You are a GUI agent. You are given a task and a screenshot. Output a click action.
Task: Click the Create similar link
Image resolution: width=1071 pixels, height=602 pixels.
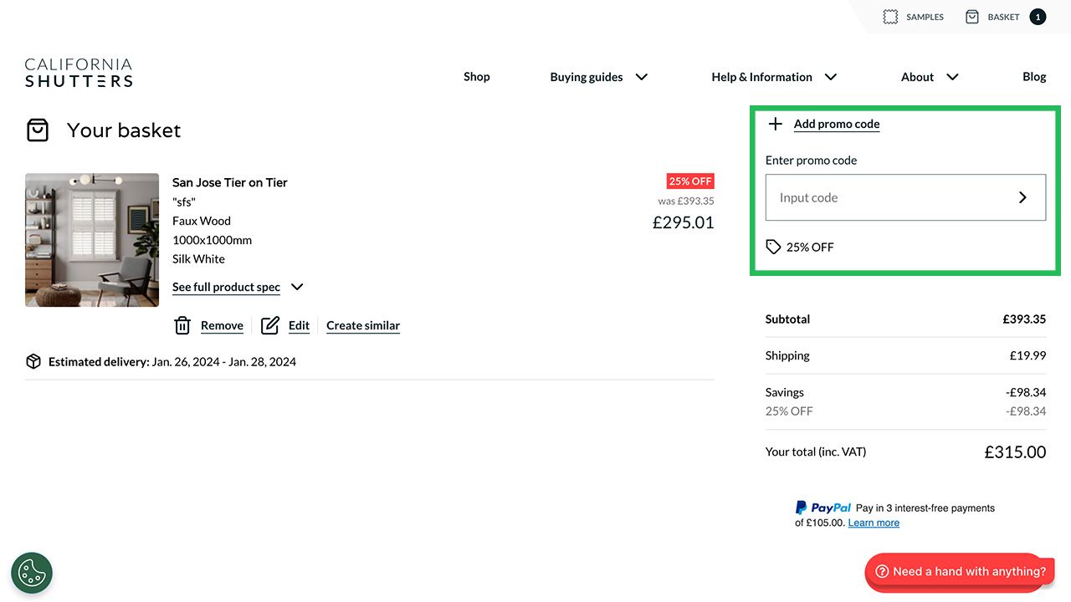363,325
